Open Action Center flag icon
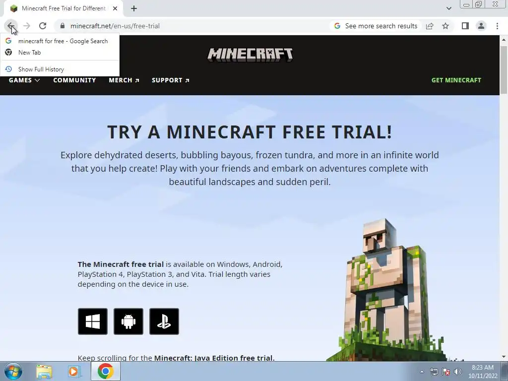The width and height of the screenshot is (508, 381). click(x=446, y=372)
